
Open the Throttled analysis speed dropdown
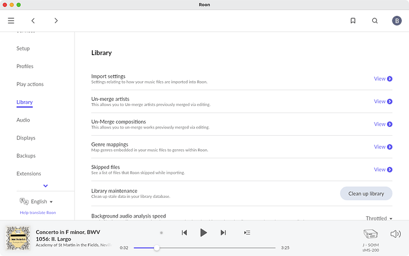[379, 218]
